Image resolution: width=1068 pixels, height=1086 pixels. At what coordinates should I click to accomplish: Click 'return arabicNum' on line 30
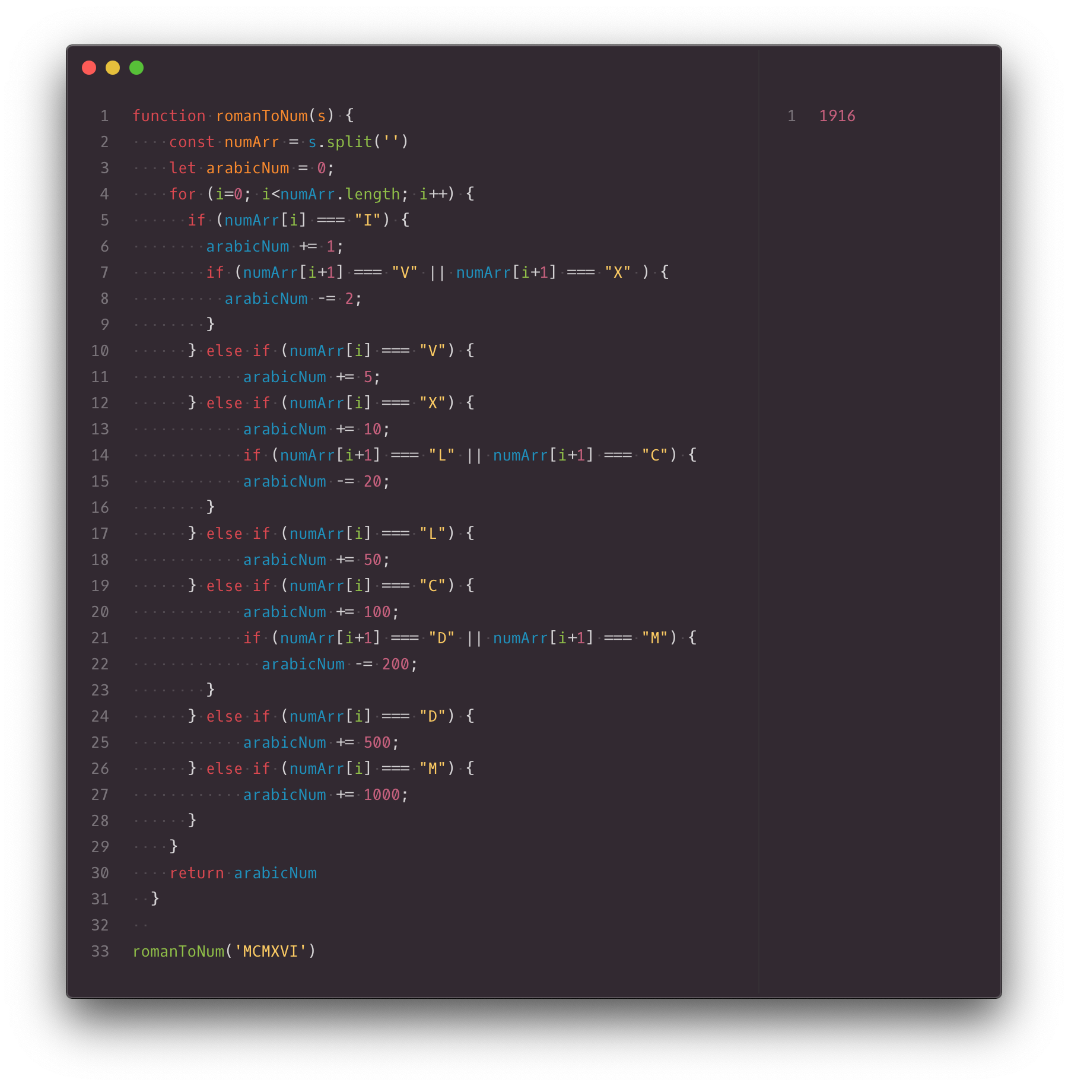243,873
